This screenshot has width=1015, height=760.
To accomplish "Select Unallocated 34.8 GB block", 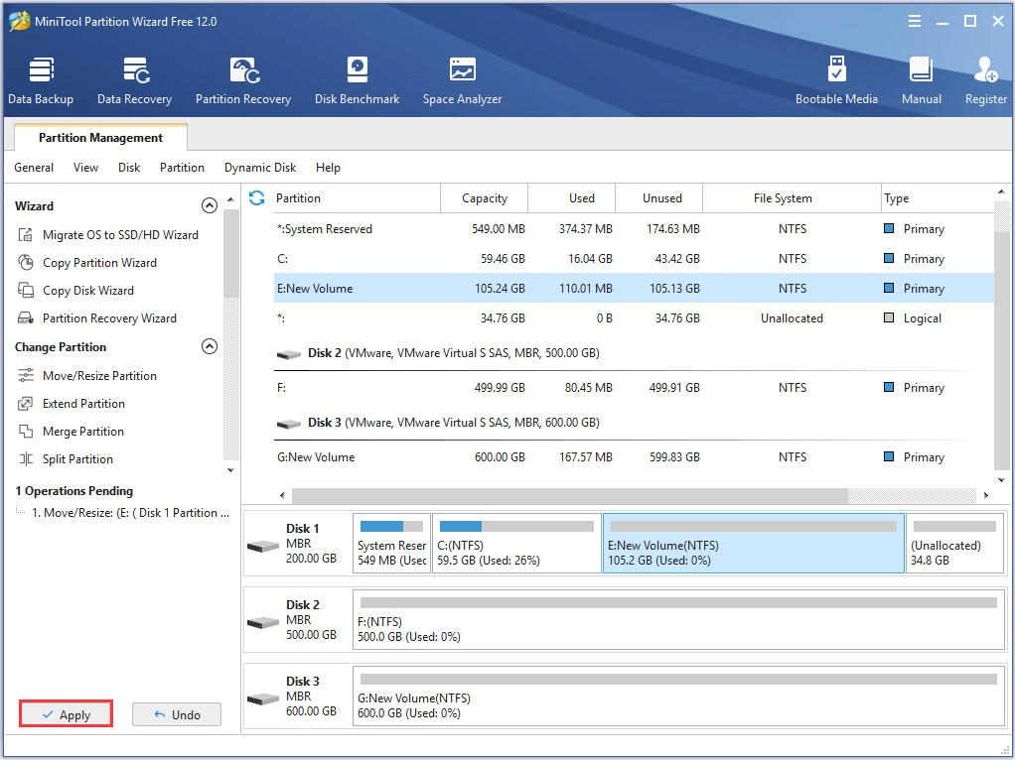I will 954,544.
